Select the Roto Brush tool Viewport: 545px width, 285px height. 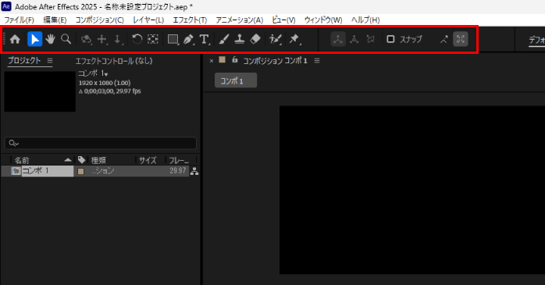[x=276, y=39]
